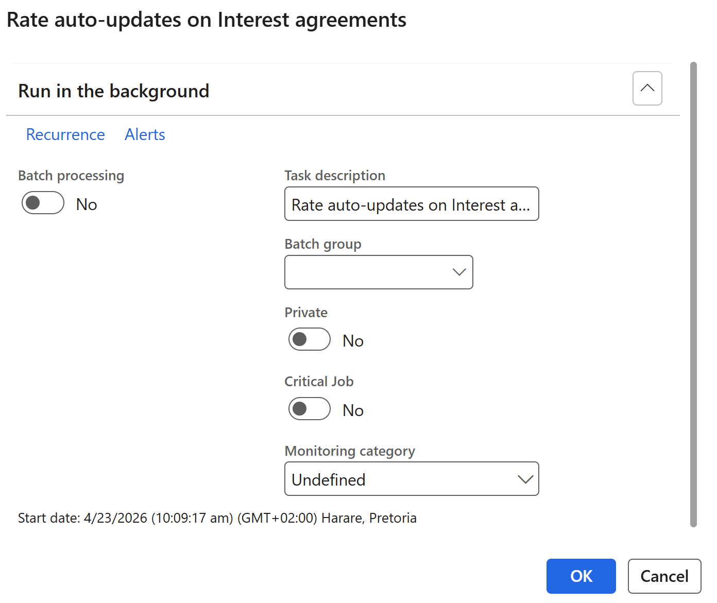This screenshot has height=603, width=717.
Task: Click the Batch processing label
Action: point(71,176)
